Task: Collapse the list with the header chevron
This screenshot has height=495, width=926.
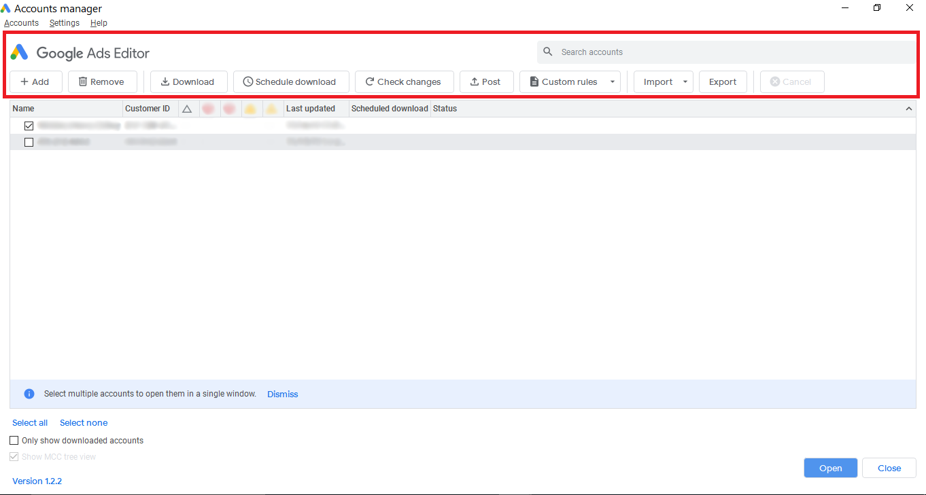Action: 909,109
